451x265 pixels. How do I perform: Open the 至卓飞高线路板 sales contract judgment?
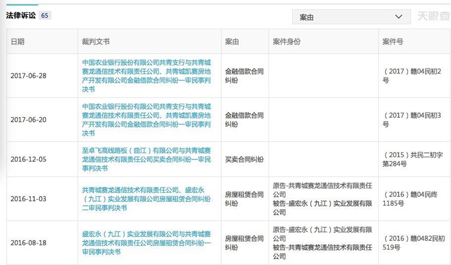[x=146, y=159]
